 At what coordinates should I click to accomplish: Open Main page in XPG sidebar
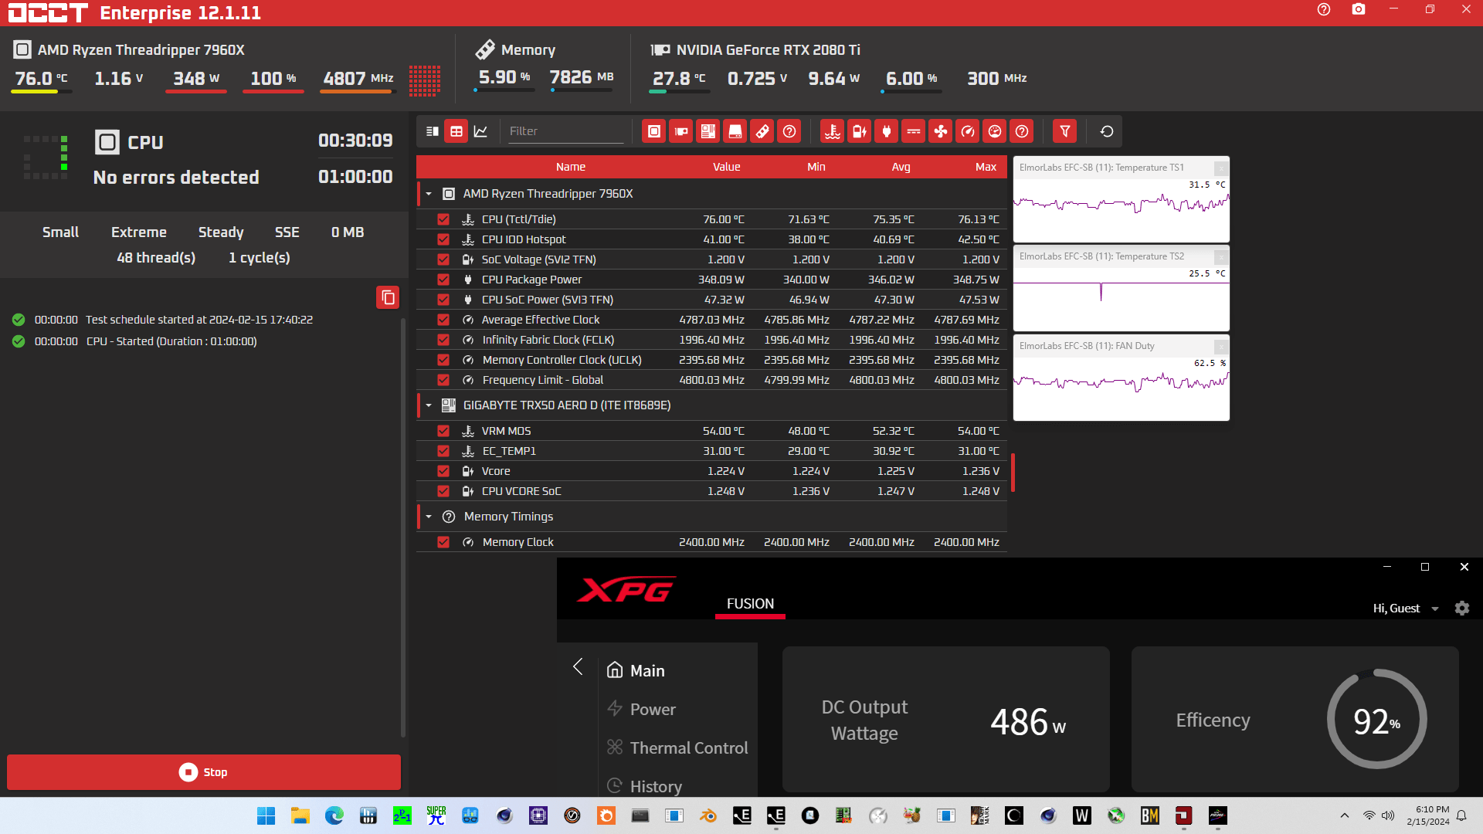click(x=647, y=670)
